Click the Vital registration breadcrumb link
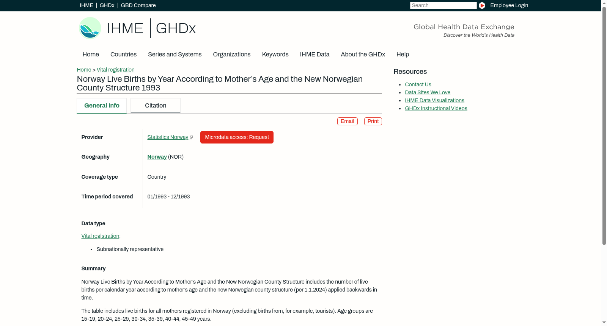 click(x=116, y=70)
